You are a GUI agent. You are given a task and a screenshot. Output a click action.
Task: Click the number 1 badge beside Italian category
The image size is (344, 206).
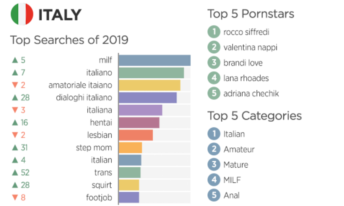pos(214,134)
